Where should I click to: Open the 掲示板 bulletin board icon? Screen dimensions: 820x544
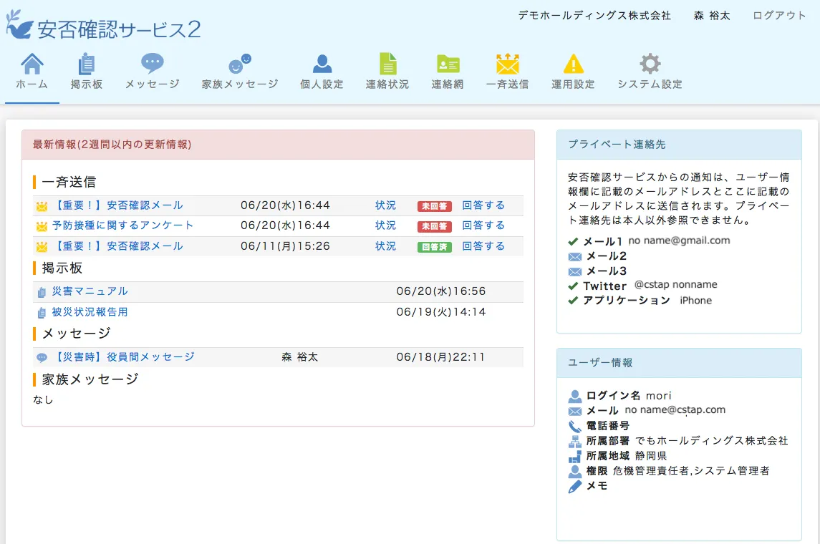coord(86,64)
